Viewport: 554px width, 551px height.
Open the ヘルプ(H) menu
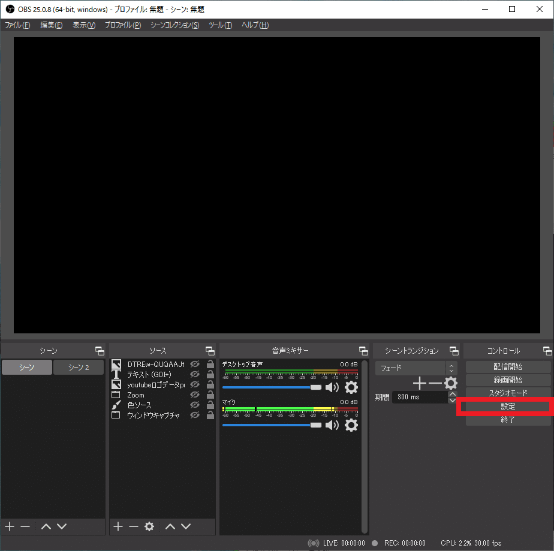[x=255, y=25]
